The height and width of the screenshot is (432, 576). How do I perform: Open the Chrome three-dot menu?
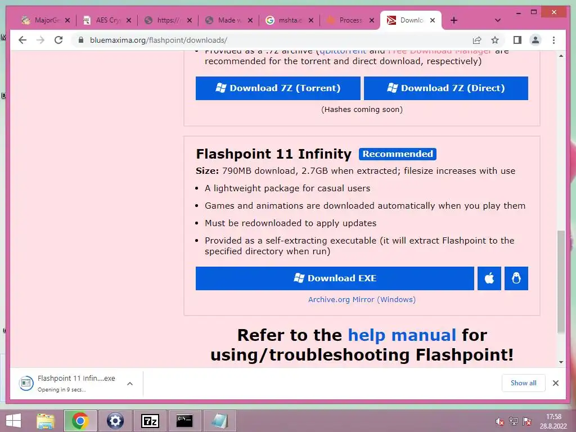tap(553, 40)
